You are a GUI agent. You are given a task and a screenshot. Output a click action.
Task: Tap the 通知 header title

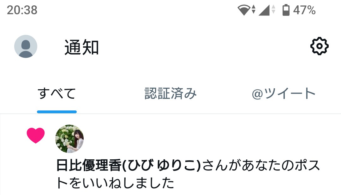[81, 47]
